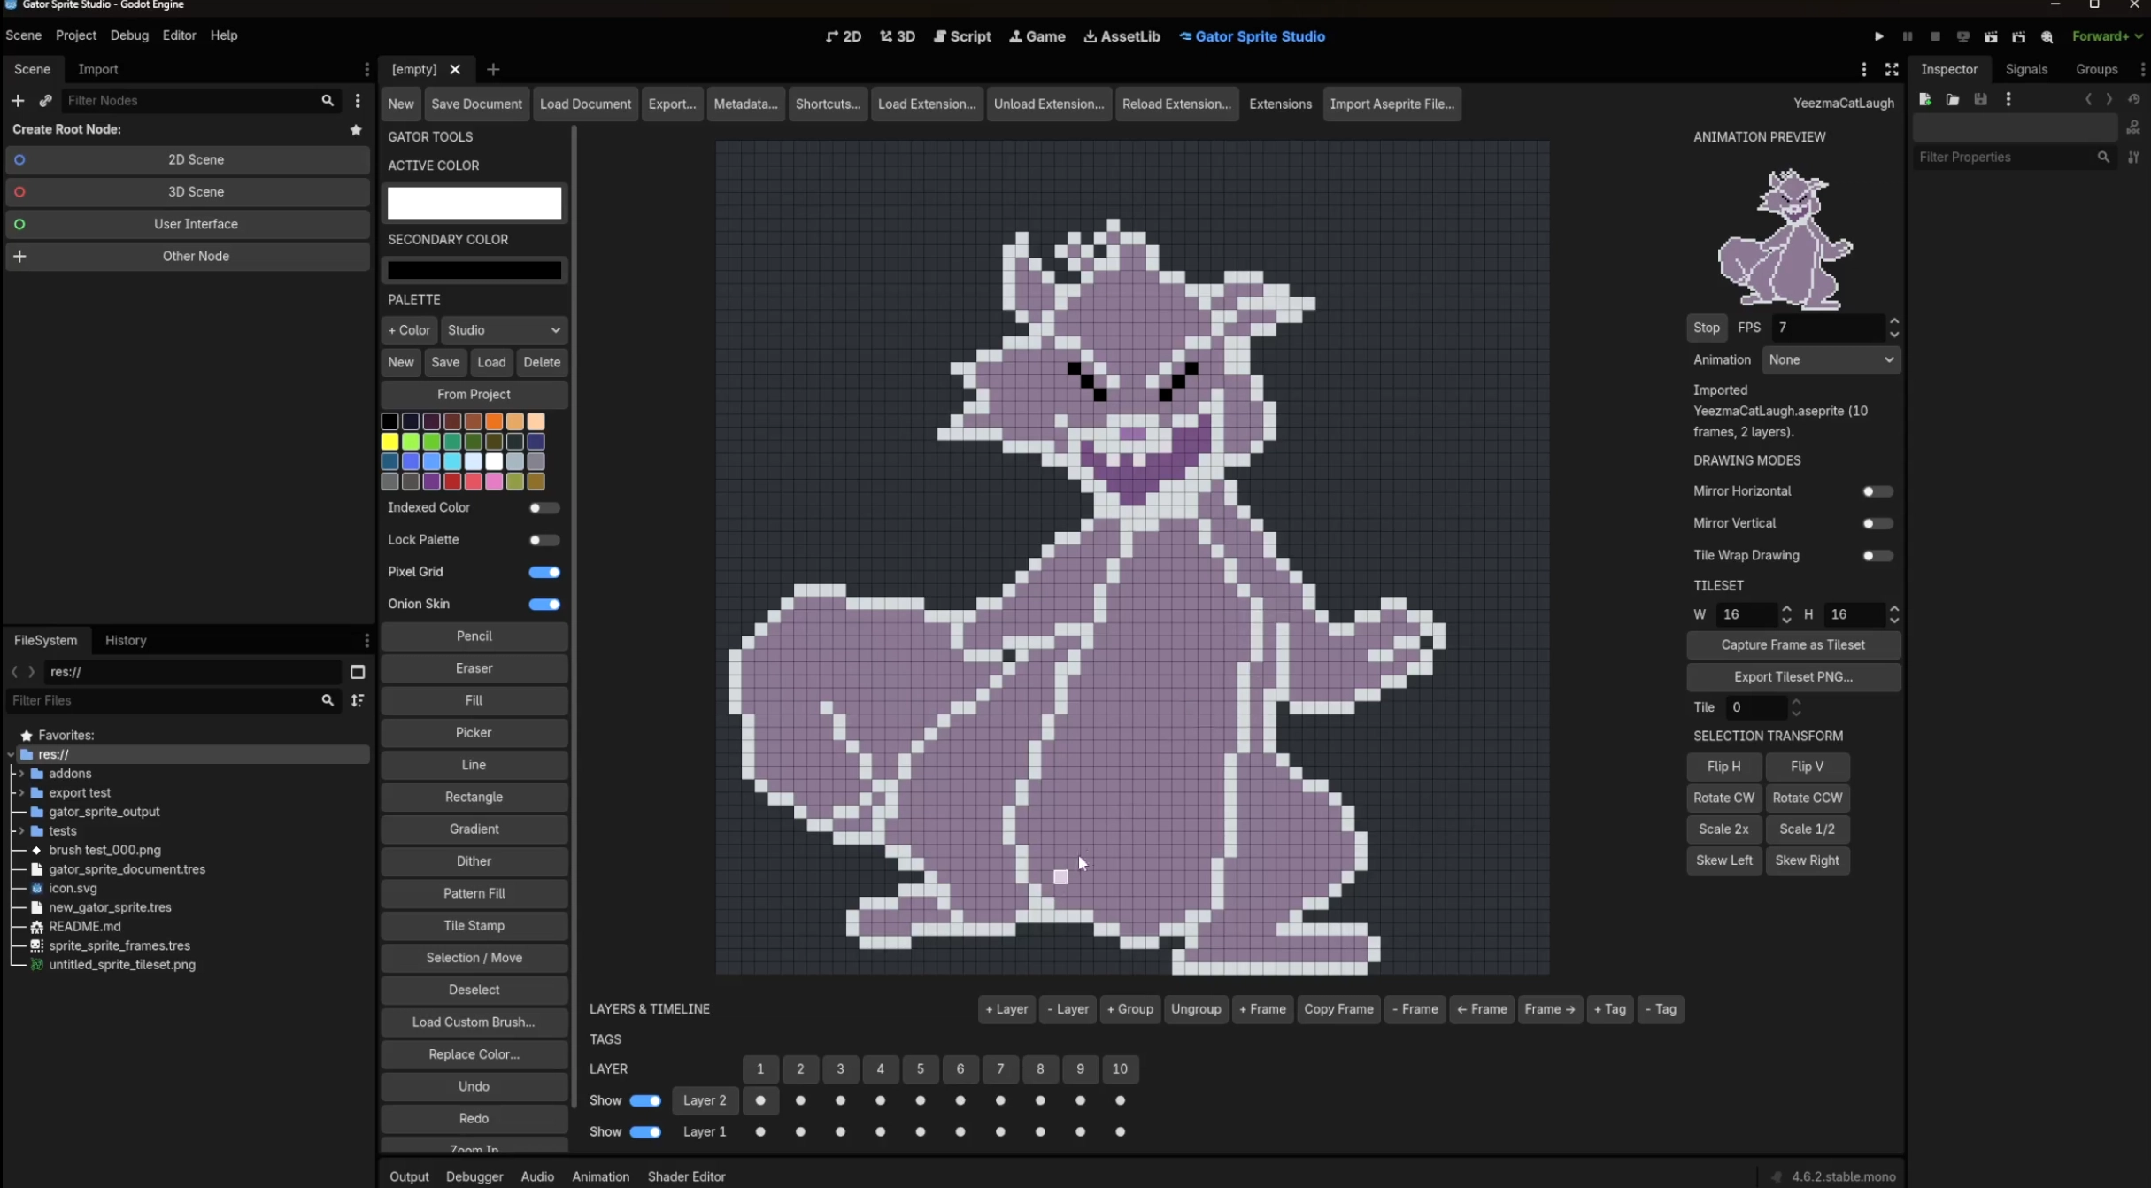The height and width of the screenshot is (1188, 2151).
Task: Go to previous object in Inspector history
Action: click(x=2088, y=99)
